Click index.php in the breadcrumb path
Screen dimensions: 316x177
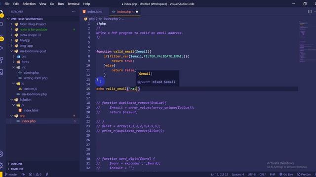[x=111, y=19]
